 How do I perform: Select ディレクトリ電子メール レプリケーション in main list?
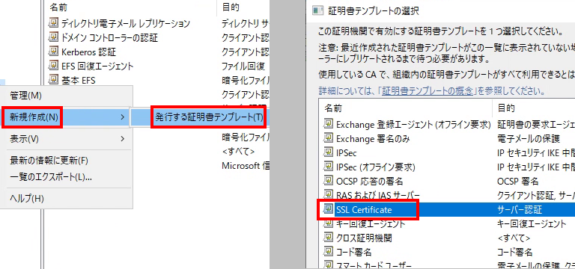(126, 24)
